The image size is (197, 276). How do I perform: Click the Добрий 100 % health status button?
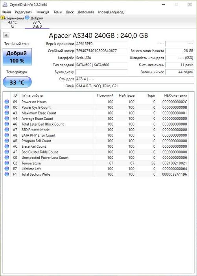[17, 57]
